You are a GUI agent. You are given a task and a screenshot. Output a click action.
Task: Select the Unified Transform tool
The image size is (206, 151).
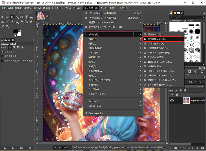pos(26,17)
